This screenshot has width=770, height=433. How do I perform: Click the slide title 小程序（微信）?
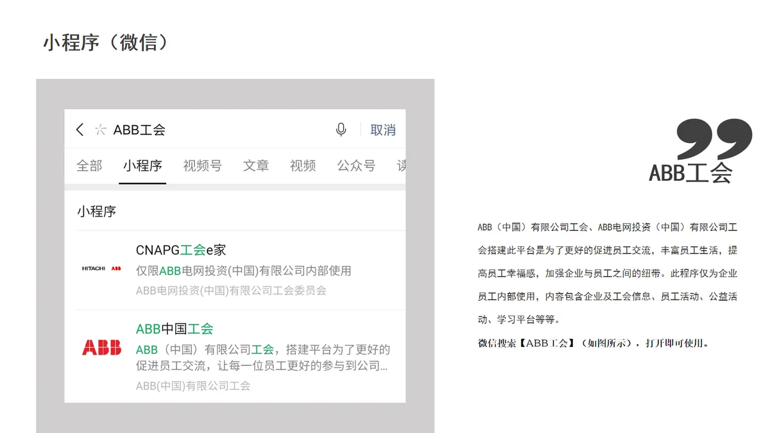pos(107,42)
